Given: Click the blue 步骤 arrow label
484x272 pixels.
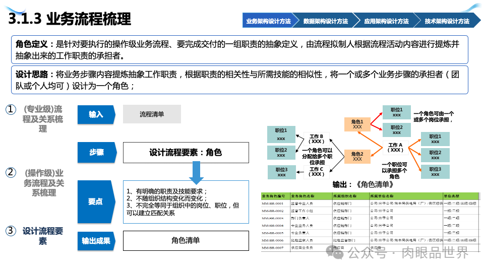Looking at the screenshot, I should pos(97,152).
